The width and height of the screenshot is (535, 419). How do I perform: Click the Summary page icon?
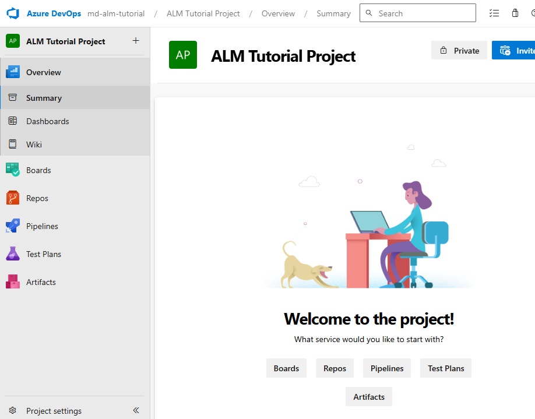[x=13, y=97]
